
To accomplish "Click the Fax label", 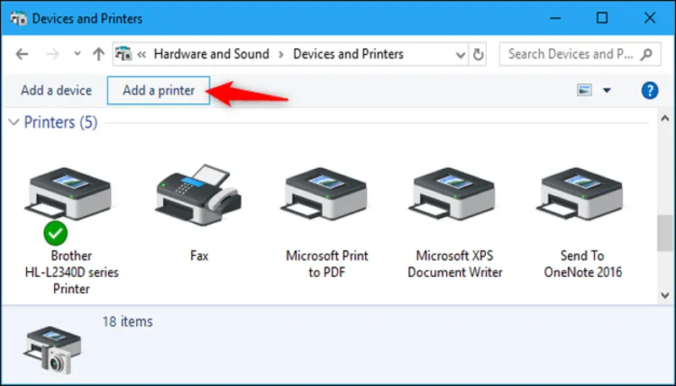I will [x=199, y=256].
